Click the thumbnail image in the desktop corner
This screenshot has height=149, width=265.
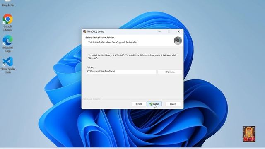(249, 134)
